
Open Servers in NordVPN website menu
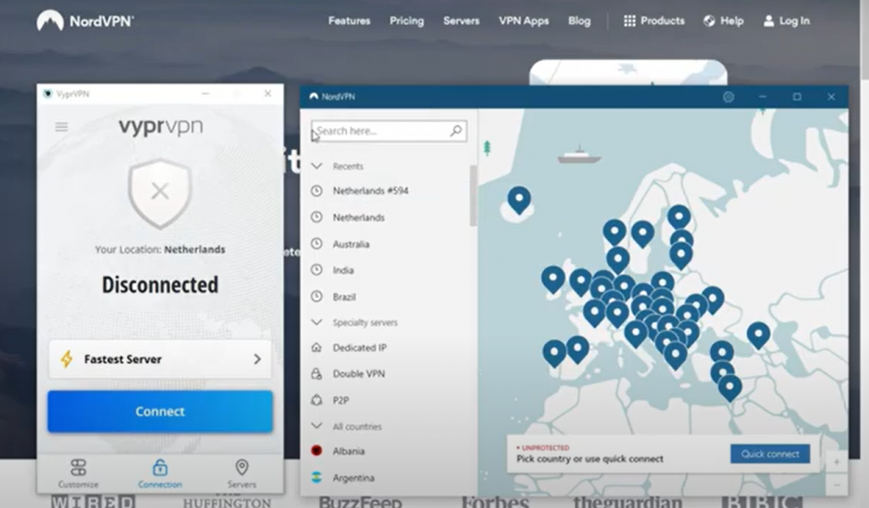(461, 21)
